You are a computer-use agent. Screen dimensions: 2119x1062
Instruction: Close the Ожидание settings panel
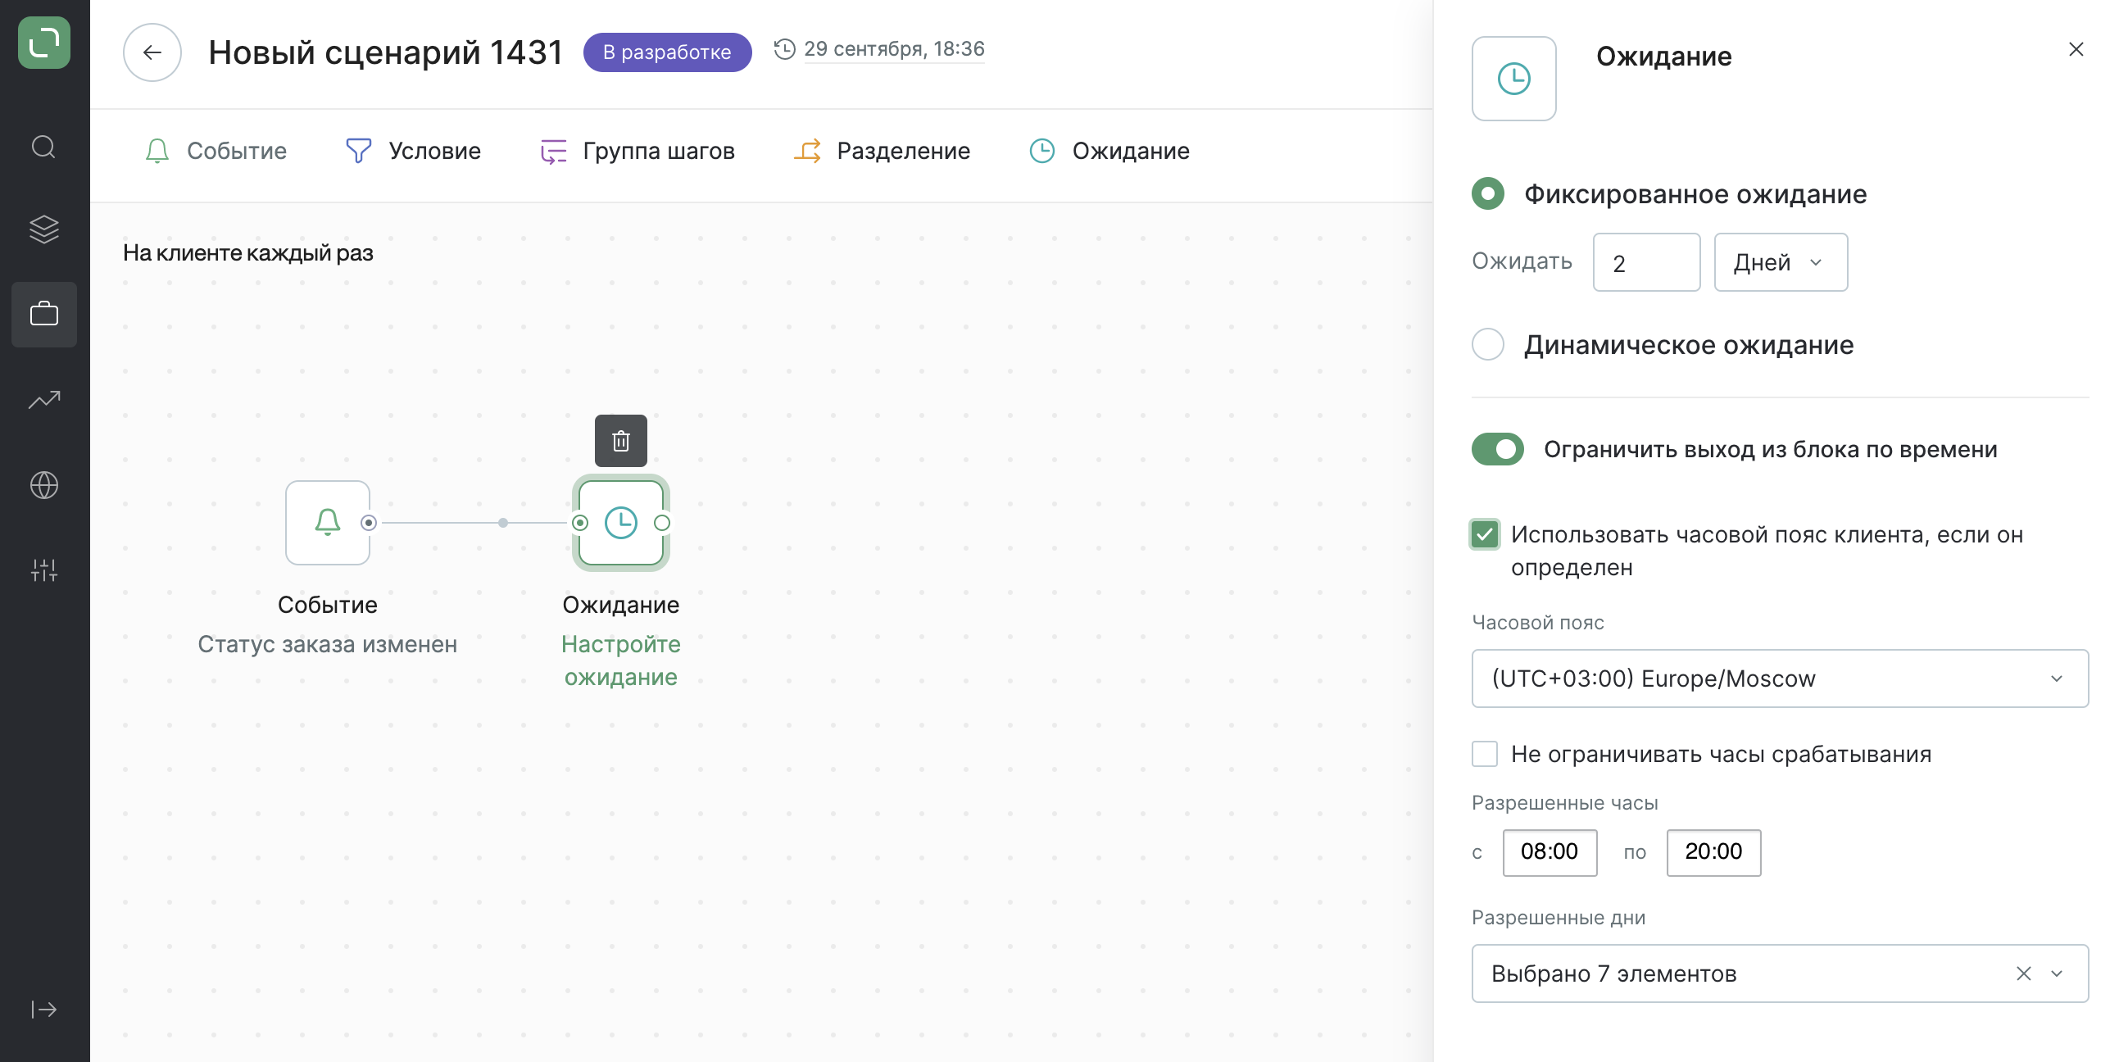(2076, 49)
